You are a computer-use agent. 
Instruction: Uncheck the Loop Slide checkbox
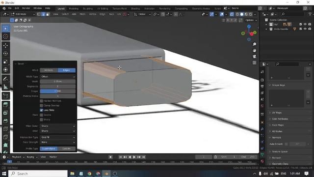[41, 110]
